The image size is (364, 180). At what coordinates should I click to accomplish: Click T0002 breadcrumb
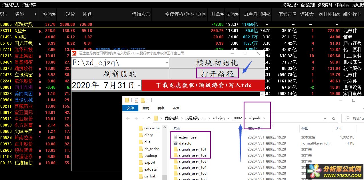click(237, 118)
